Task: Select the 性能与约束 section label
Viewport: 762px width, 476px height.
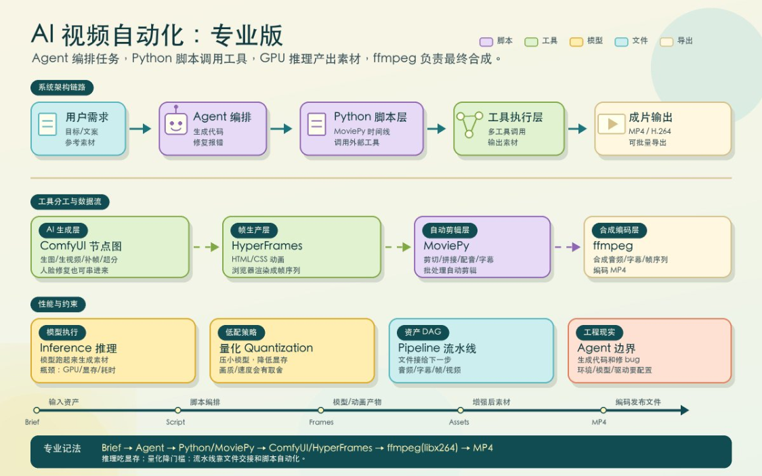Action: coord(58,304)
